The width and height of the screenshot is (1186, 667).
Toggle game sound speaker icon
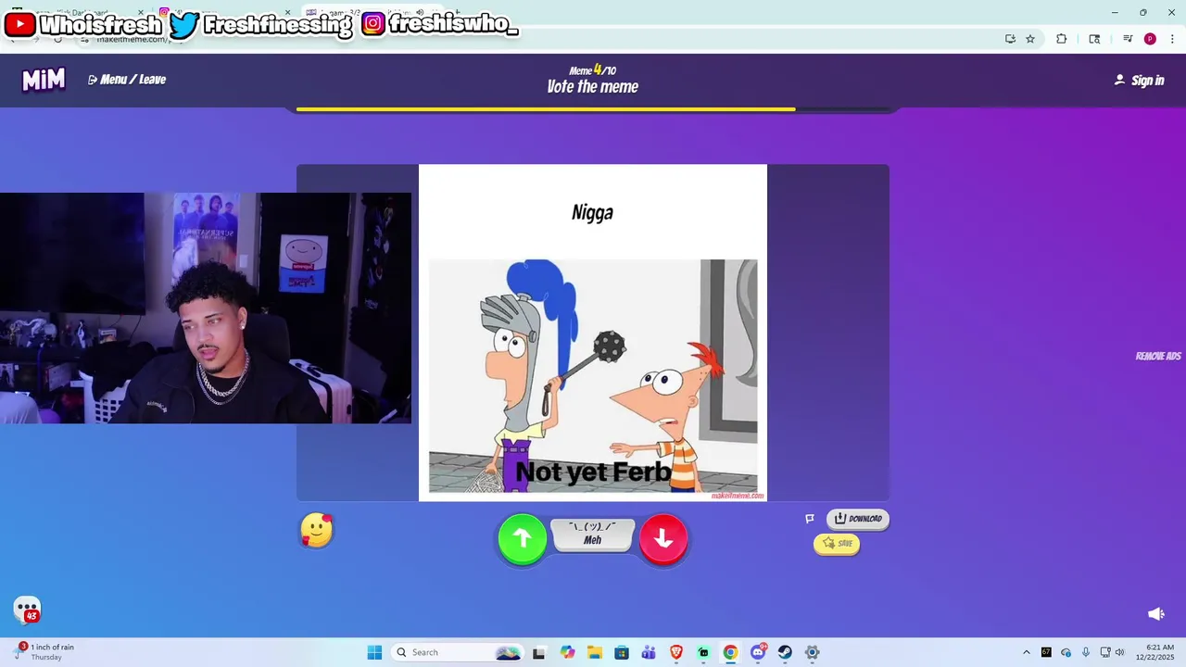pyautogui.click(x=1155, y=614)
